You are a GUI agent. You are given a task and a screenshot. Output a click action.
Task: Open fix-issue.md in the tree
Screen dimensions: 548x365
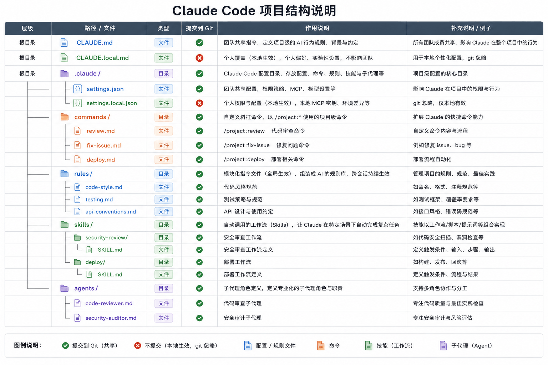103,145
